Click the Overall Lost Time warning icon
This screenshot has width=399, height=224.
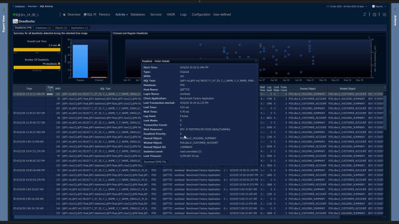click(x=59, y=45)
